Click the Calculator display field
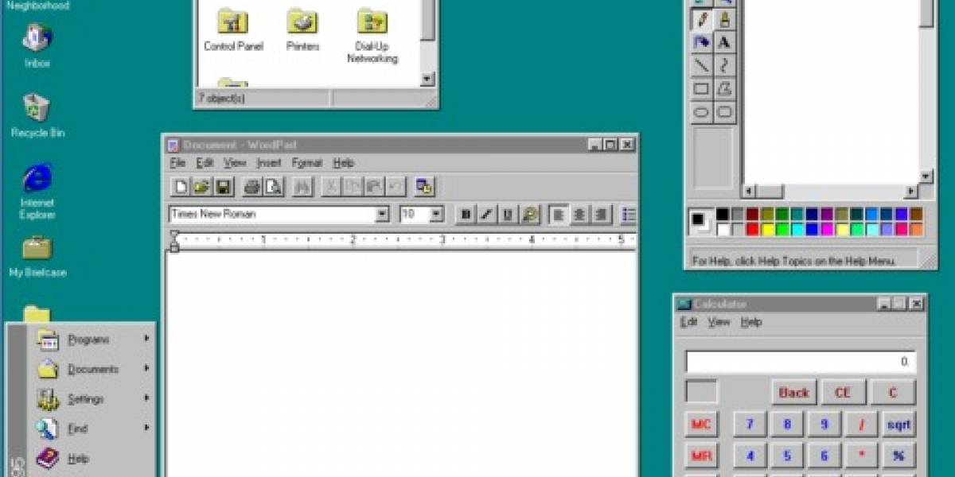The image size is (955, 477). click(x=801, y=362)
